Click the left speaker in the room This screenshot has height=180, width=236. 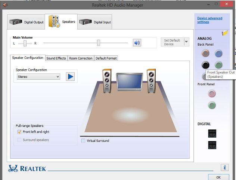point(107,81)
